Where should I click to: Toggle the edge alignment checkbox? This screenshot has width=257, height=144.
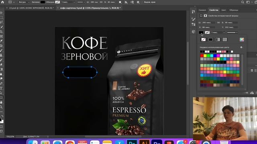pyautogui.click(x=142, y=2)
